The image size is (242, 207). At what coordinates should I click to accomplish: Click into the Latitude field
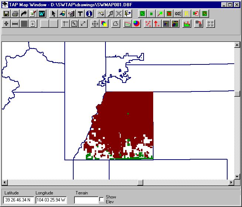[x=19, y=200]
